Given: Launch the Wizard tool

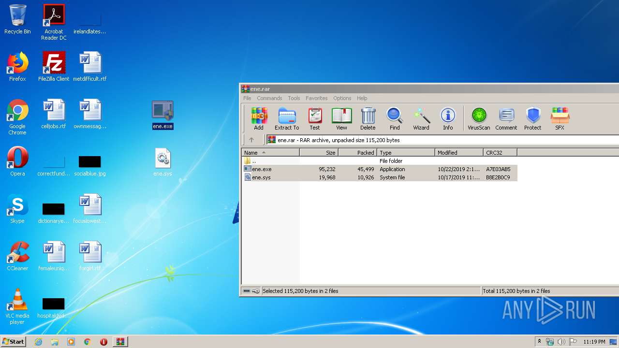Looking at the screenshot, I should click(x=421, y=119).
